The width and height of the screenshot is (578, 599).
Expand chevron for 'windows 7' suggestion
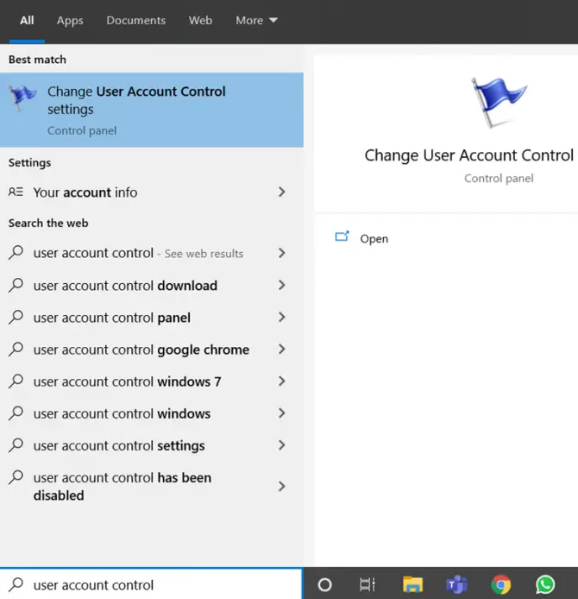pos(282,381)
